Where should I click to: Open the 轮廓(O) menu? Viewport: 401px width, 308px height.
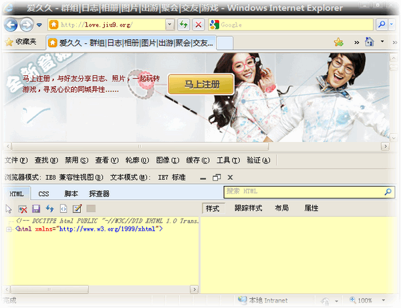click(x=137, y=160)
